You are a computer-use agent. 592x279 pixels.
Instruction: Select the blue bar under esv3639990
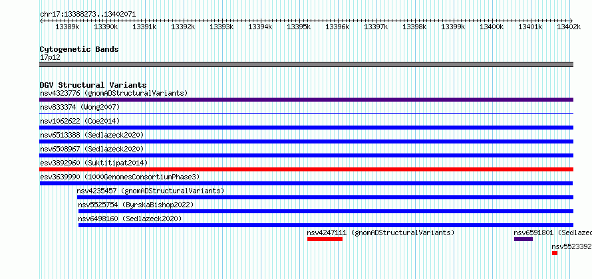306,183
